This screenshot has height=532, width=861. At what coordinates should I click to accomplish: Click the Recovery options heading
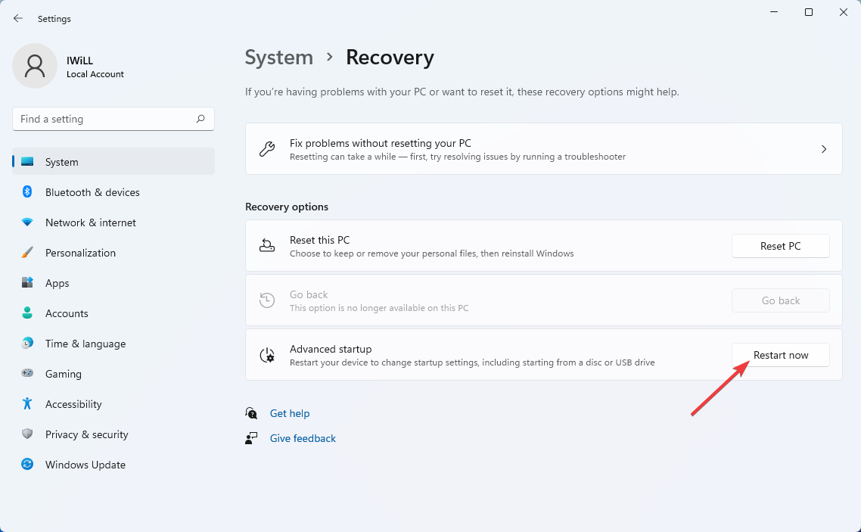[x=287, y=207]
